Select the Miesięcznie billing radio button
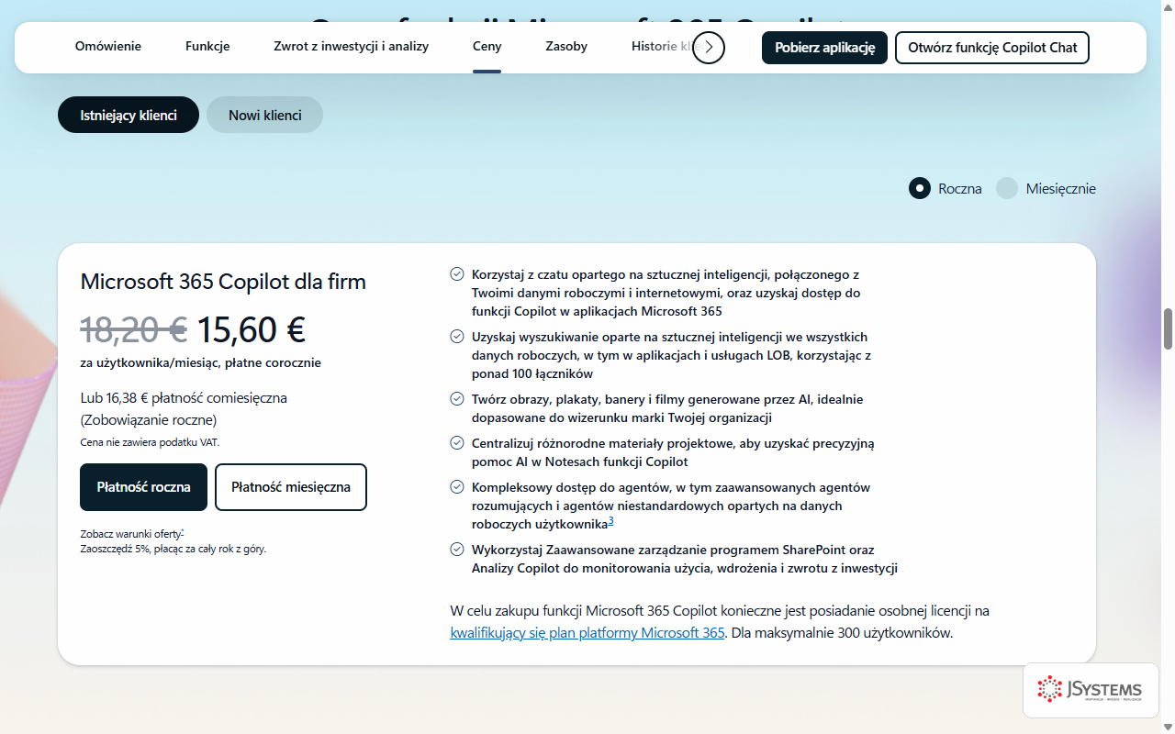 pyautogui.click(x=1007, y=188)
